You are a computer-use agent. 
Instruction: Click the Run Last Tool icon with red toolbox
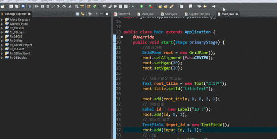click(151, 7)
